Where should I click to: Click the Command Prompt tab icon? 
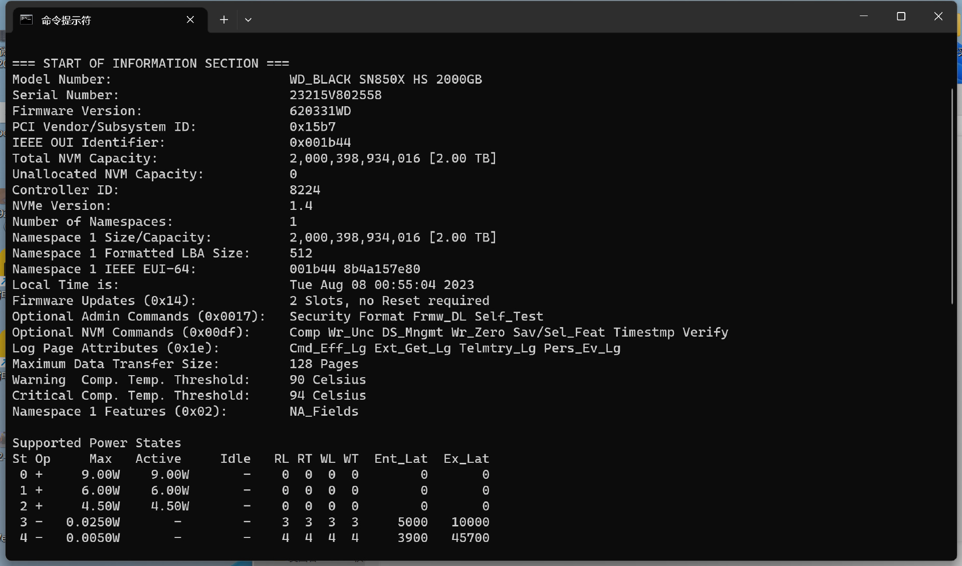[26, 20]
